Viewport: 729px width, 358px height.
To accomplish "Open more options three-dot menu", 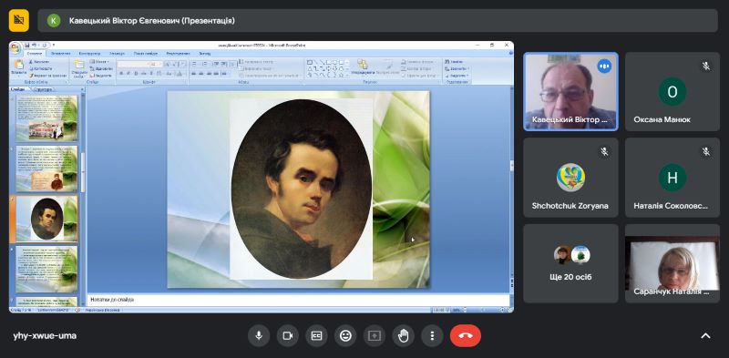I will point(432,336).
